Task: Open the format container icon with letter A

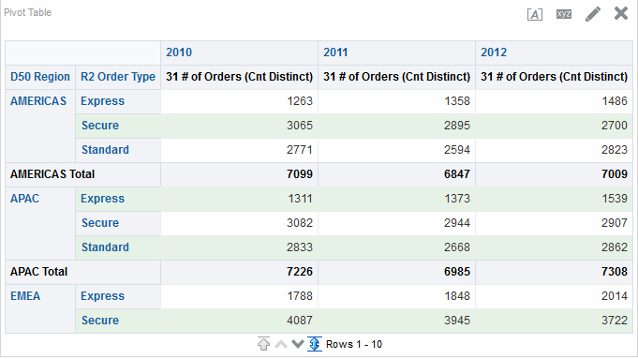Action: coord(535,15)
